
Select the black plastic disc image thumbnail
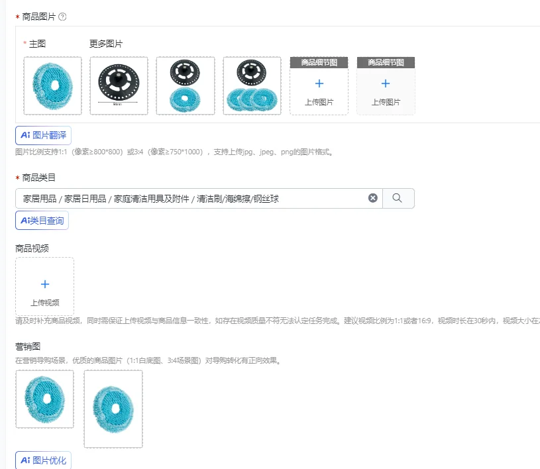pos(119,85)
